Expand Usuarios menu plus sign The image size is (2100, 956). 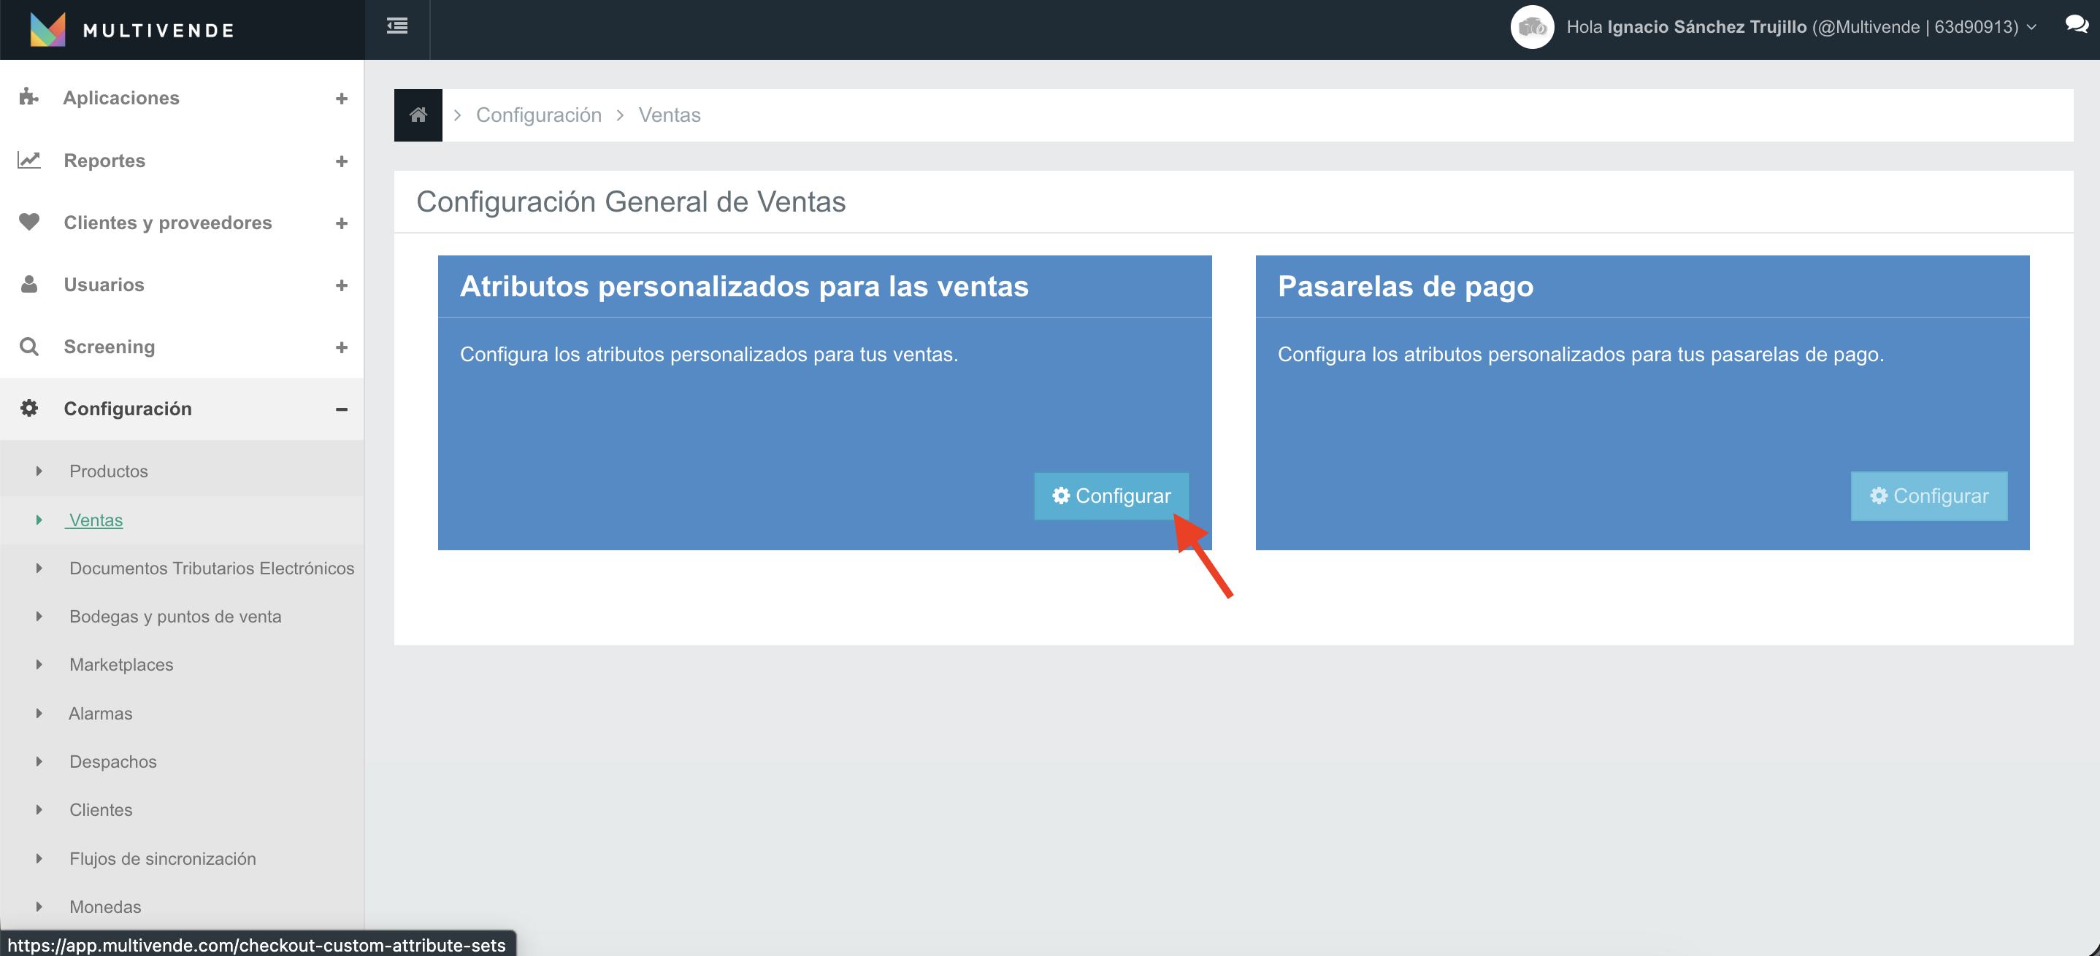pyautogui.click(x=342, y=285)
